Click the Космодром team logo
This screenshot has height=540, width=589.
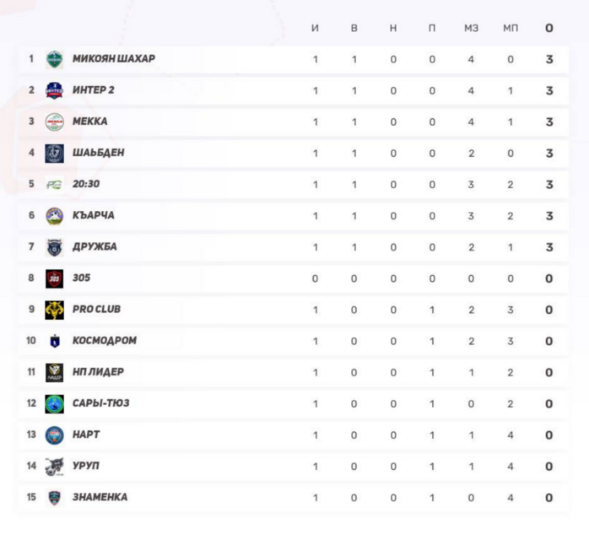pyautogui.click(x=54, y=341)
